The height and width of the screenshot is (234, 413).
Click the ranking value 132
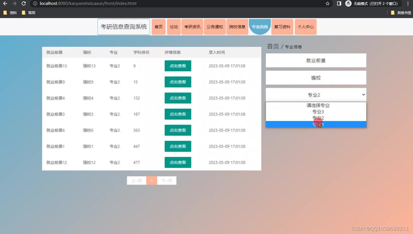[137, 98]
